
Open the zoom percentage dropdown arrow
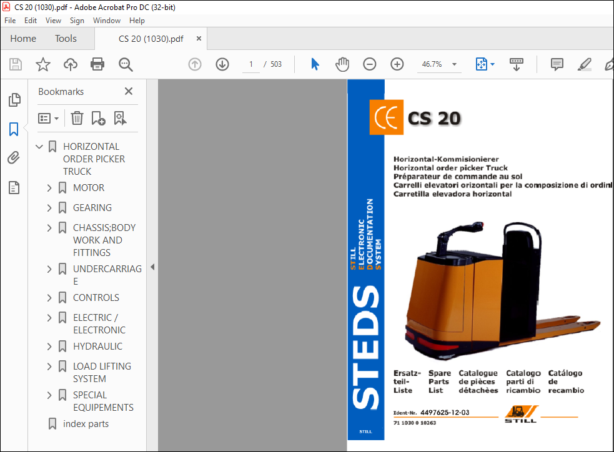pyautogui.click(x=454, y=64)
